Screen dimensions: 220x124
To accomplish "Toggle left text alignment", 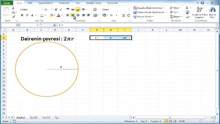I will pos(68,15).
